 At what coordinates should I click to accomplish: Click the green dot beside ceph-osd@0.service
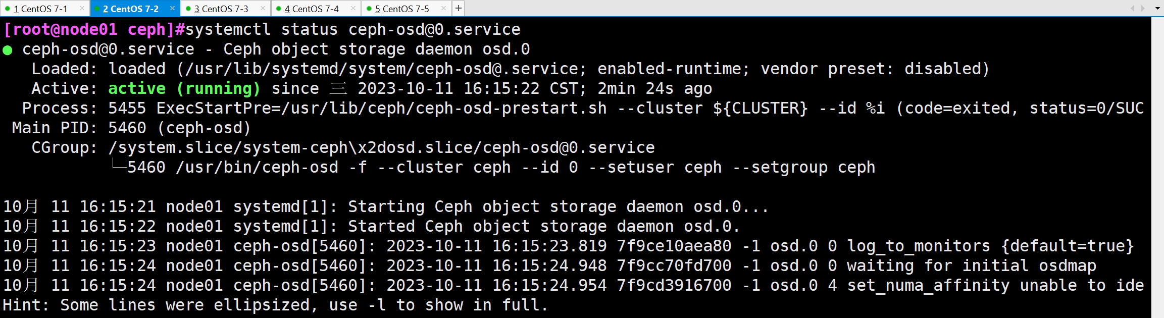pyautogui.click(x=8, y=50)
